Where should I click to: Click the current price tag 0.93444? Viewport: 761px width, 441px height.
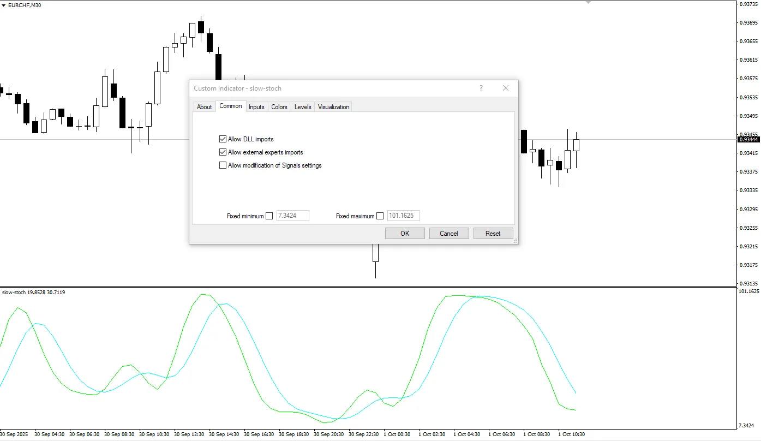coord(748,140)
